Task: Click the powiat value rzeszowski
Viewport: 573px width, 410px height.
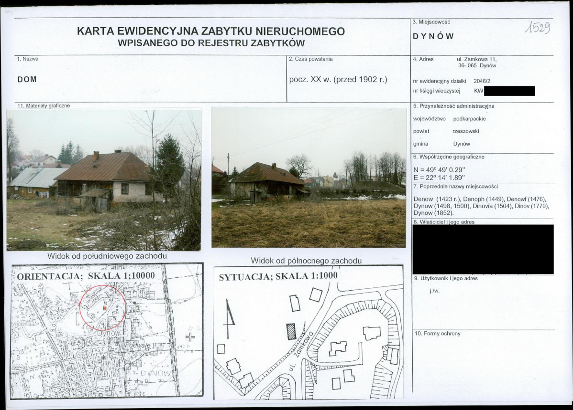Action: pyautogui.click(x=465, y=131)
